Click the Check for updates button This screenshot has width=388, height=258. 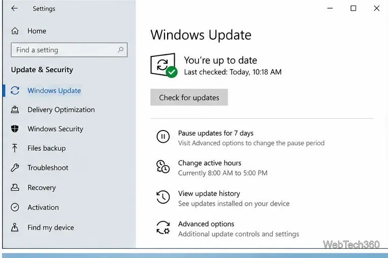[189, 97]
